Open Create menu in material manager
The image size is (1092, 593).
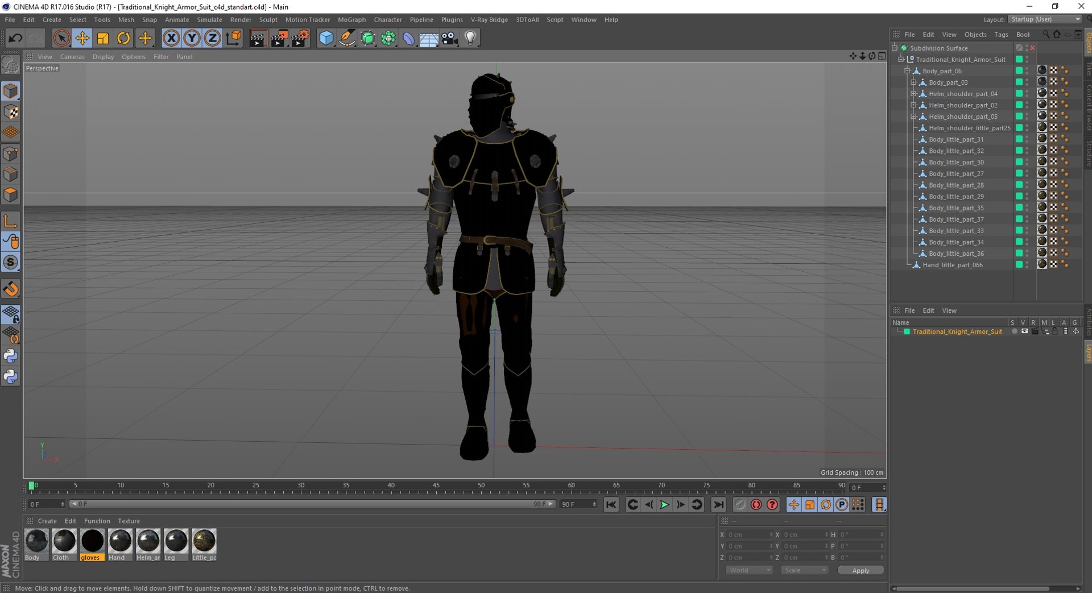point(47,521)
